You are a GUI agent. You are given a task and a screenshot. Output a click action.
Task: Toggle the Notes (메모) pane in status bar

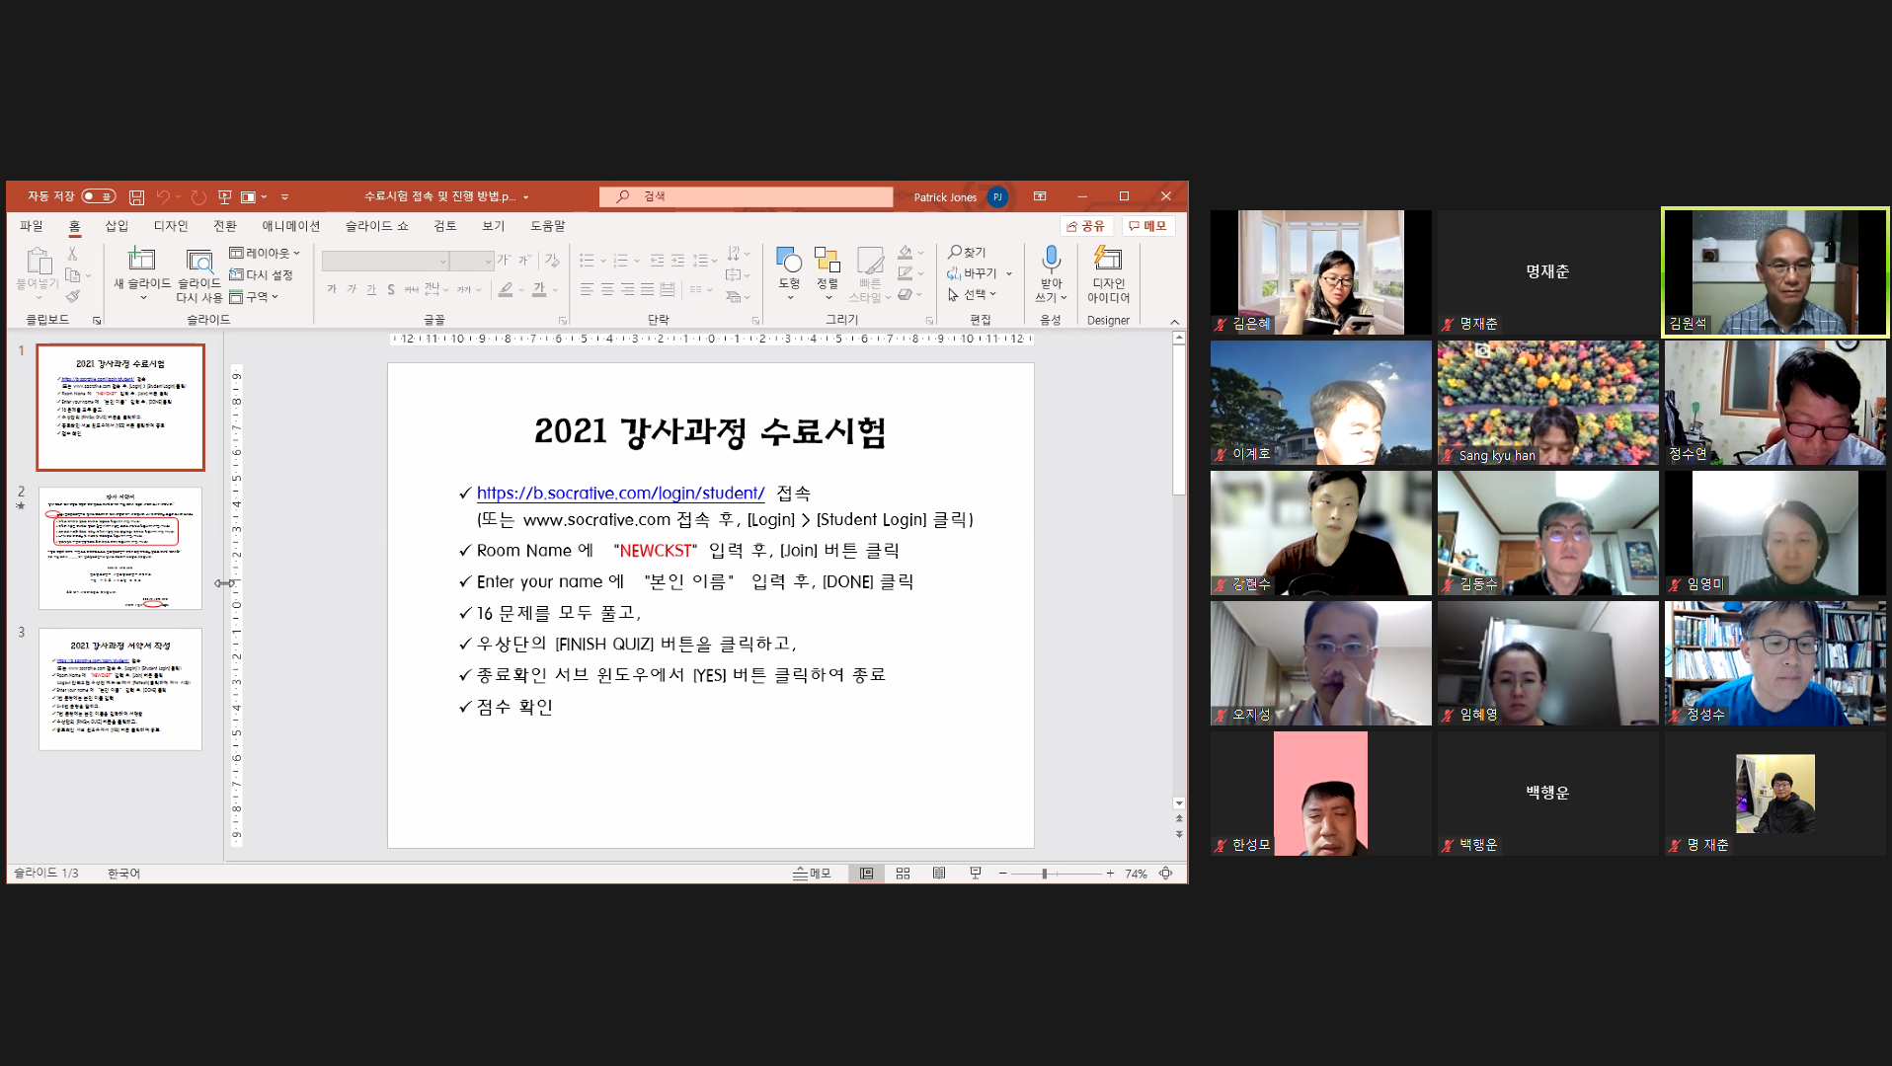(813, 874)
